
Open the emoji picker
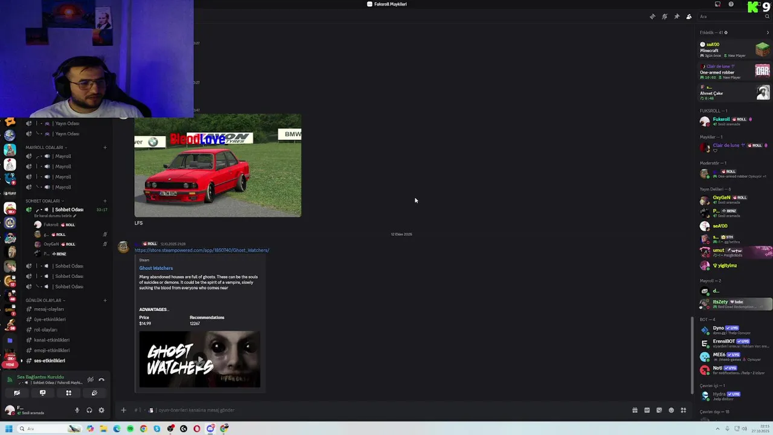(x=671, y=410)
